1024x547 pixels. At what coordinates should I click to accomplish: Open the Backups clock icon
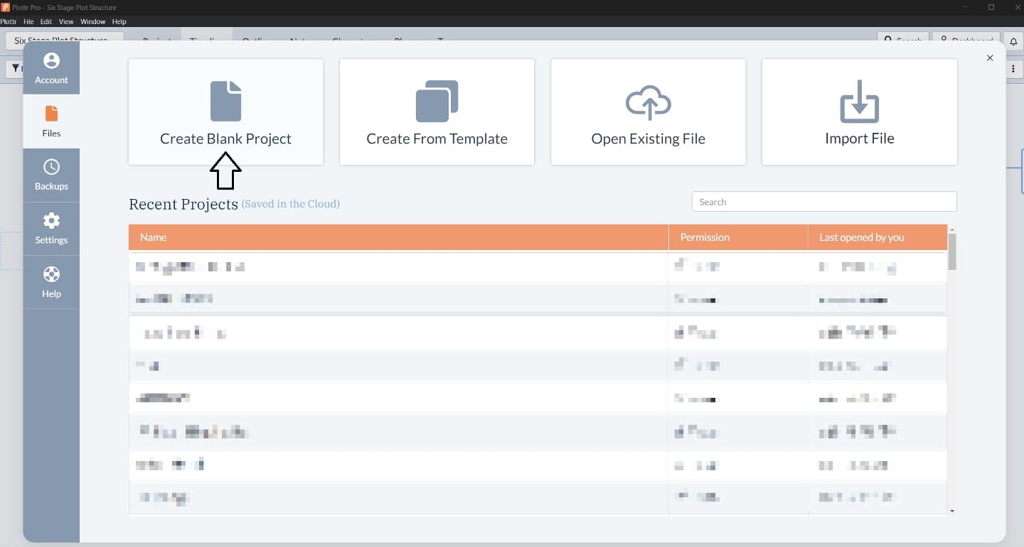(x=51, y=167)
